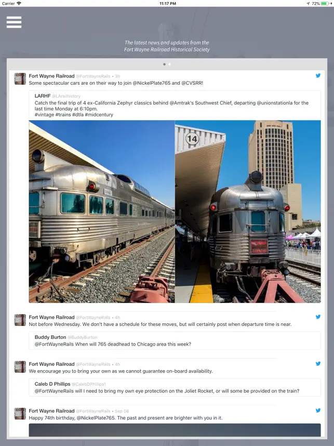
Task: Tap Fort Wayne Railroad avatar on first tweet
Action: click(x=20, y=79)
